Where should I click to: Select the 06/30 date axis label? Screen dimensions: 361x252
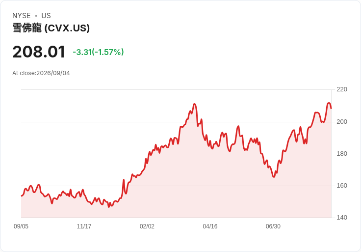273,226
